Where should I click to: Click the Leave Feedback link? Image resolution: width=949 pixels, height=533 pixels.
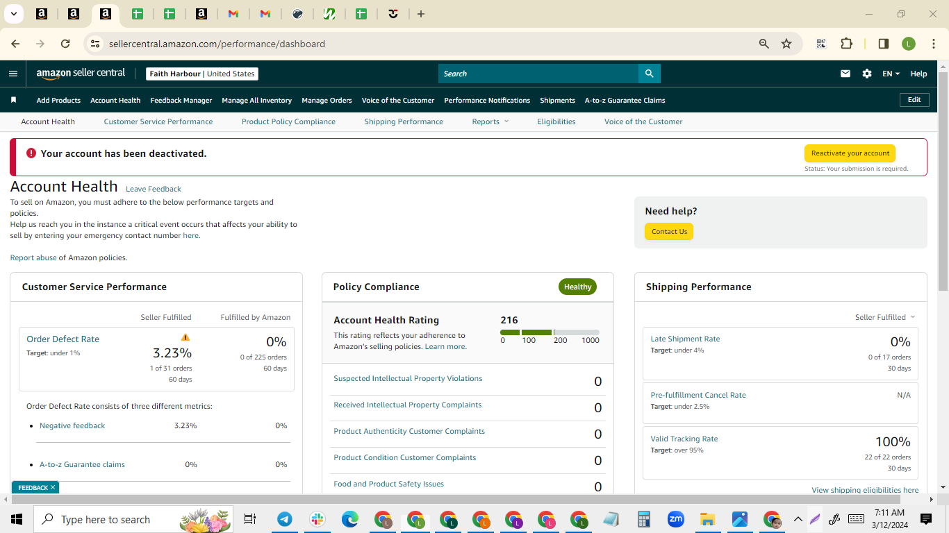[x=154, y=189]
